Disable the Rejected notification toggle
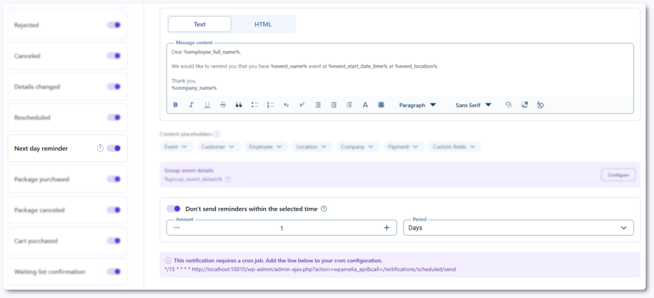The height and width of the screenshot is (298, 654). click(114, 25)
